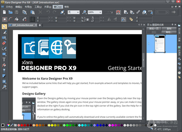Image resolution: width=182 pixels, height=132 pixels.
Task: Pick the yellow color swatch
Action: (52, 125)
